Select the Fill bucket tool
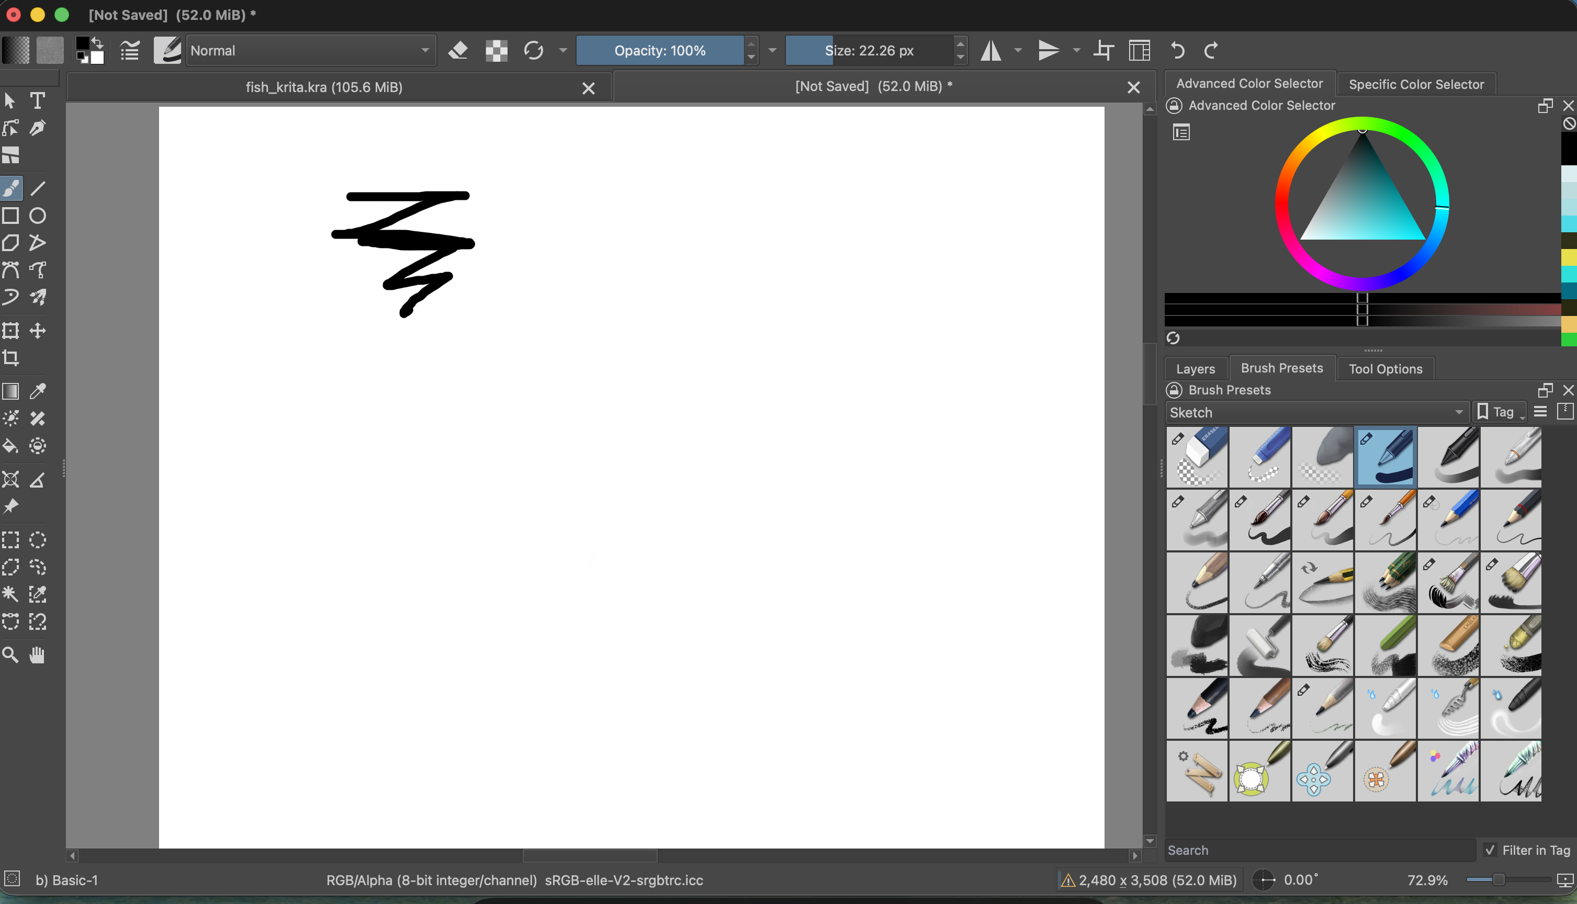1577x904 pixels. point(11,446)
